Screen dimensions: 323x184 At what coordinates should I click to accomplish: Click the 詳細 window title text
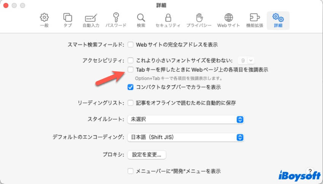pos(161,5)
